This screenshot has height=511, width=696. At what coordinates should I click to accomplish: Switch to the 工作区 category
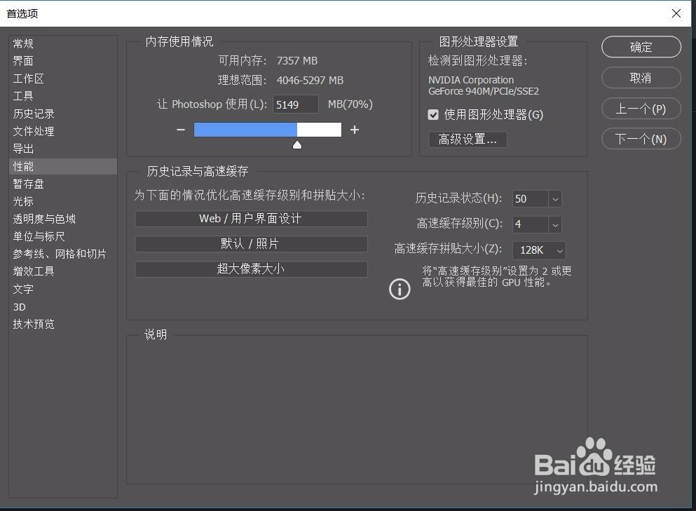[x=63, y=79]
